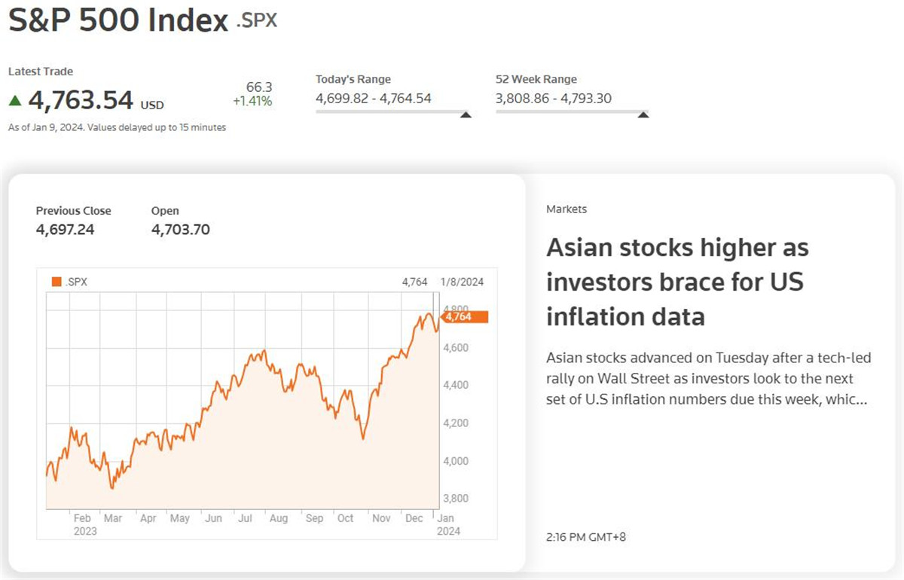The width and height of the screenshot is (904, 580).
Task: Click the Oct label on chart axis
Action: coord(346,519)
